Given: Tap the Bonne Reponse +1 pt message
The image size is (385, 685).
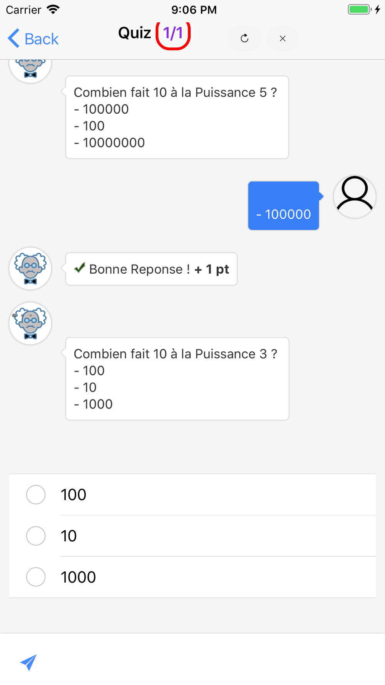Looking at the screenshot, I should (151, 269).
